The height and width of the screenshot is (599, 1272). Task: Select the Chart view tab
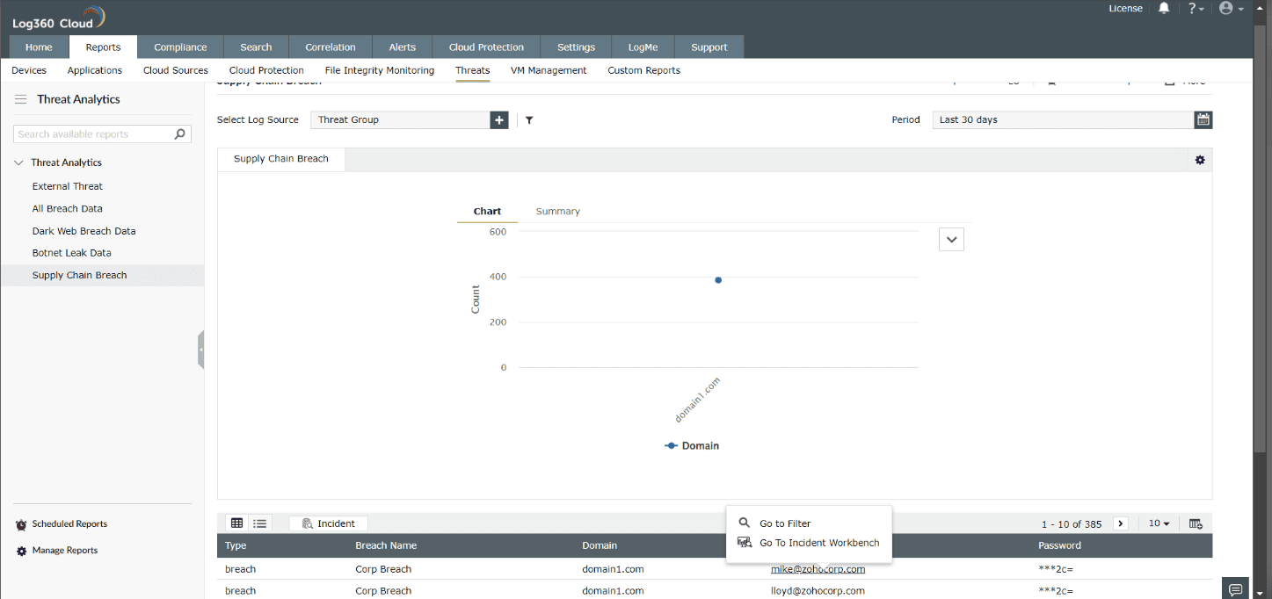[487, 212]
